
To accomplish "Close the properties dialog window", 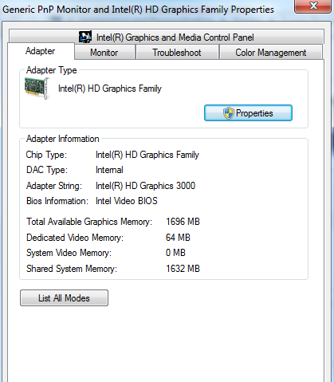I will tap(313, 6).
